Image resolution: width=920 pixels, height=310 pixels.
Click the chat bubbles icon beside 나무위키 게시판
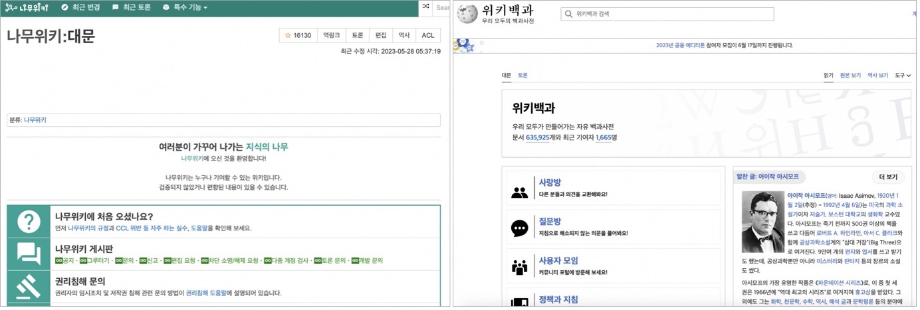tap(29, 254)
